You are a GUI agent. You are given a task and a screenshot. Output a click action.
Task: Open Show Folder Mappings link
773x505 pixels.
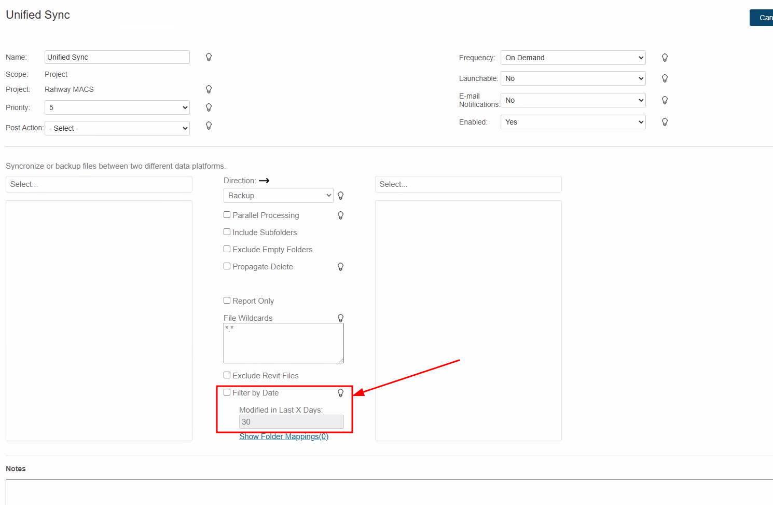(284, 436)
